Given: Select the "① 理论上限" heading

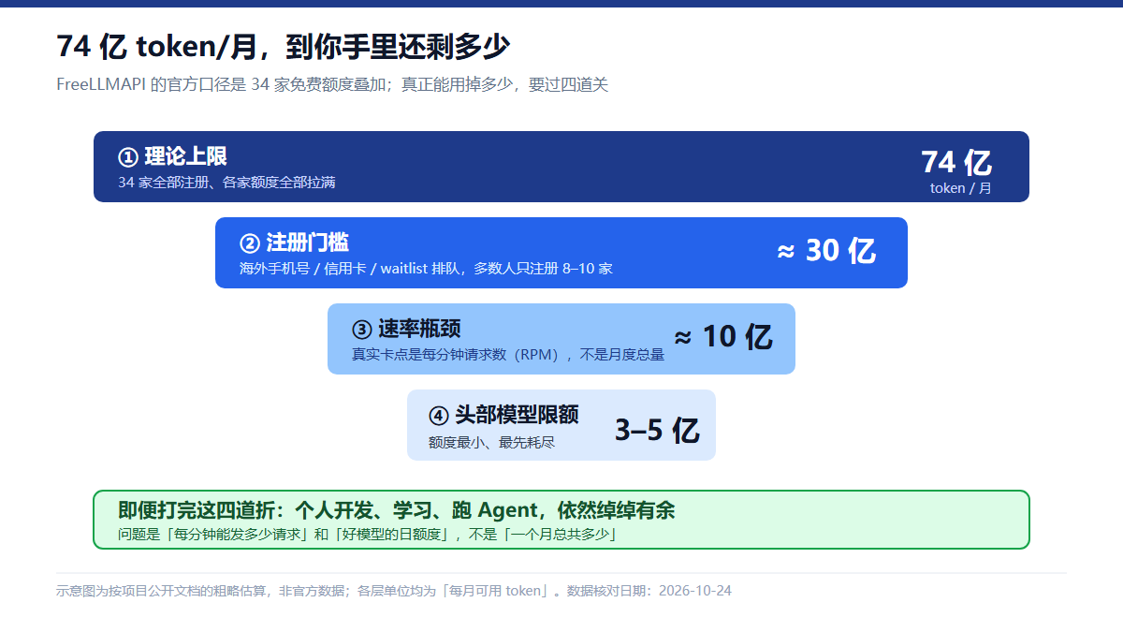Looking at the screenshot, I should tap(172, 156).
